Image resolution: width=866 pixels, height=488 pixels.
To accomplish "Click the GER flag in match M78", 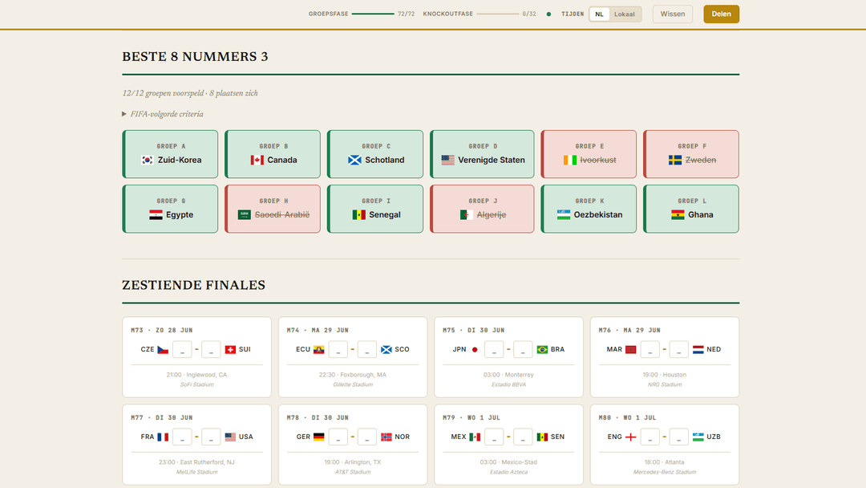I will 318,437.
